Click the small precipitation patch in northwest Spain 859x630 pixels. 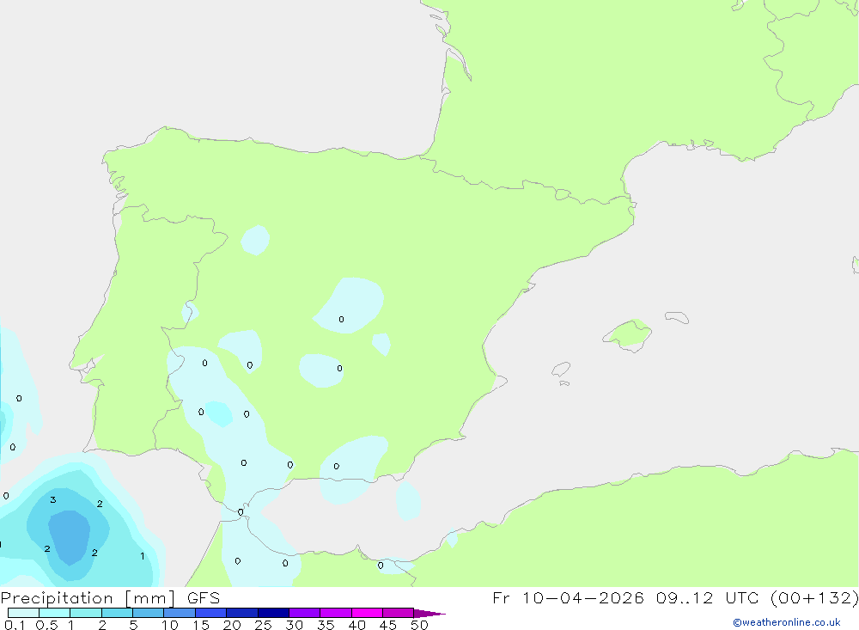pyautogui.click(x=255, y=240)
